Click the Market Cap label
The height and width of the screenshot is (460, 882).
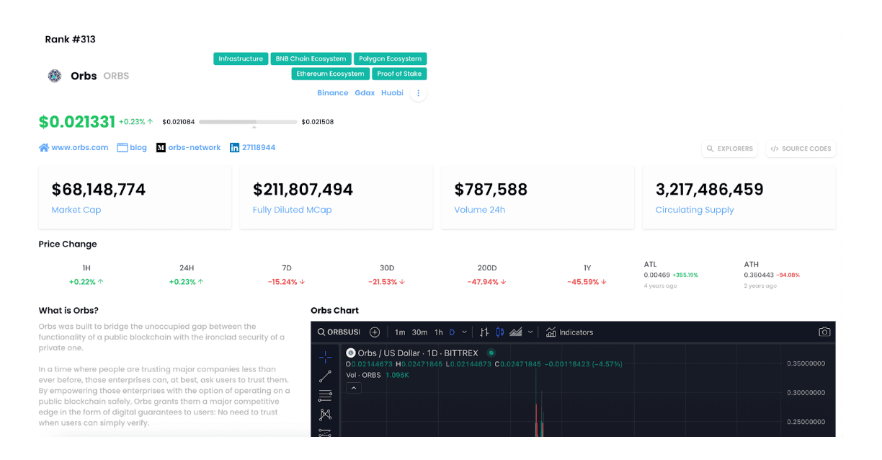76,210
